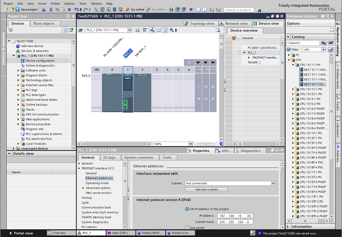Click the Delete X icon
The width and height of the screenshot is (342, 237).
[x=70, y=10]
